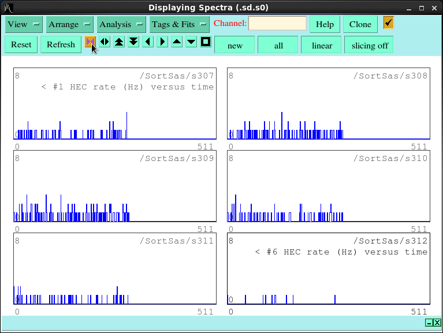Open the Arrange dropdown menu
Image resolution: width=443 pixels, height=333 pixels.
tap(69, 24)
